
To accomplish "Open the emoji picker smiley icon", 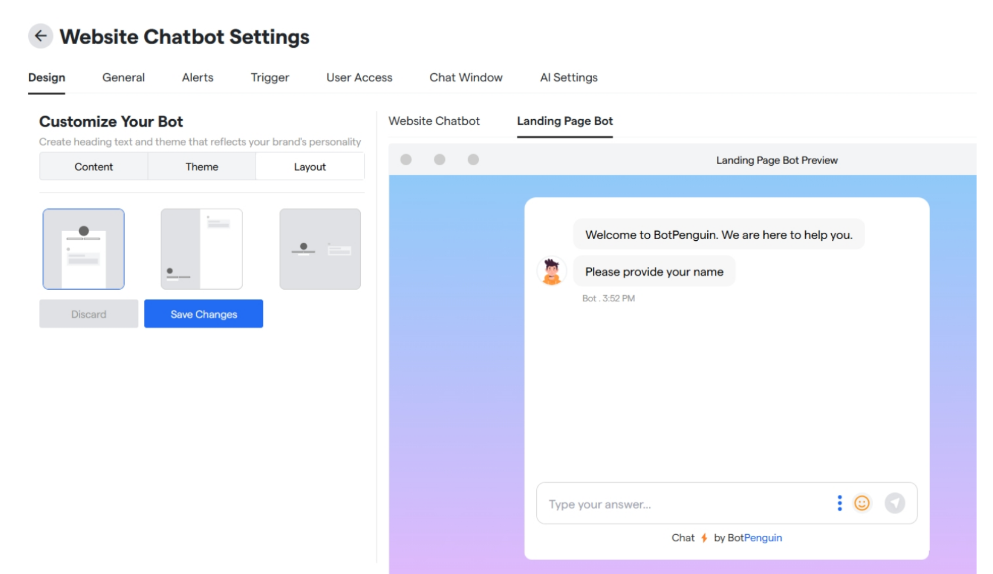I will [x=862, y=503].
